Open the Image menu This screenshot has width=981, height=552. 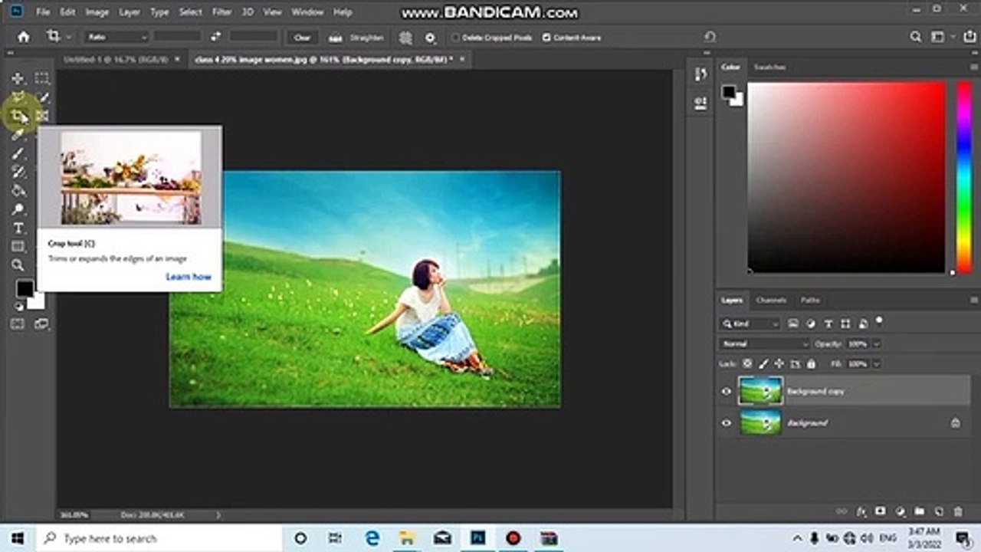tap(97, 12)
